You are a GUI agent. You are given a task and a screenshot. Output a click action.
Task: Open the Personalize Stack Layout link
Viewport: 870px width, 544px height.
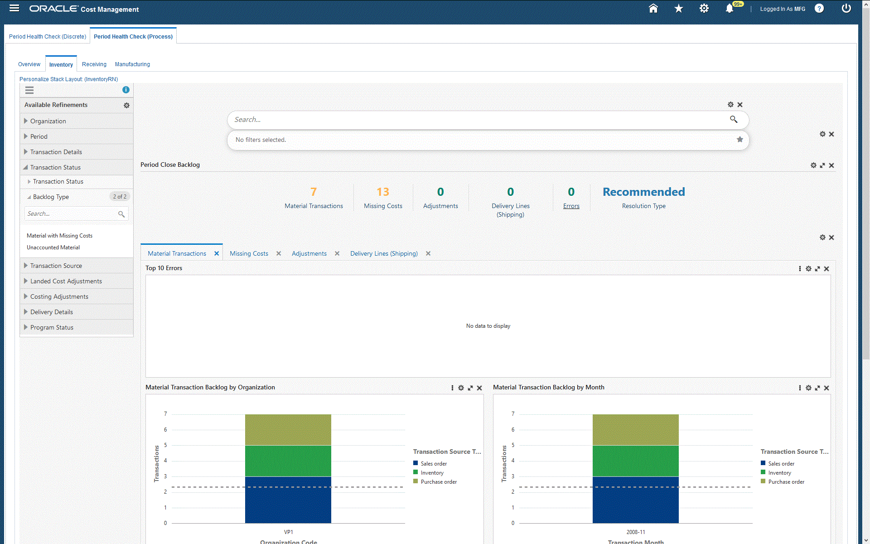point(68,79)
